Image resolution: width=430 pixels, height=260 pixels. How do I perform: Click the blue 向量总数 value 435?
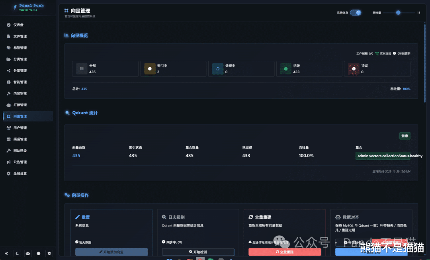(x=76, y=156)
